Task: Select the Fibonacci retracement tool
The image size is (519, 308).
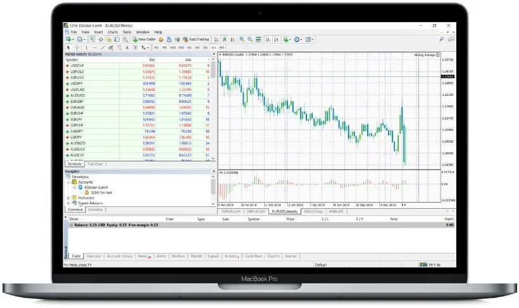Action: coord(119,47)
